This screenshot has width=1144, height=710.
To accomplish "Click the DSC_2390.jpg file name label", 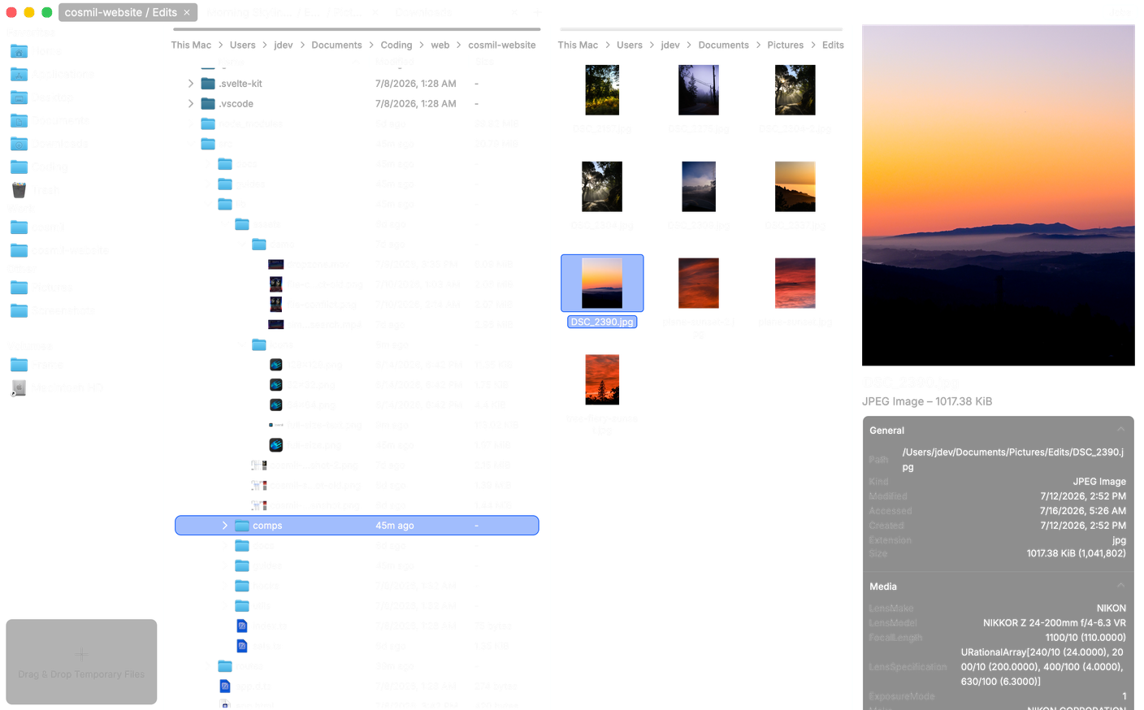I will (x=602, y=322).
